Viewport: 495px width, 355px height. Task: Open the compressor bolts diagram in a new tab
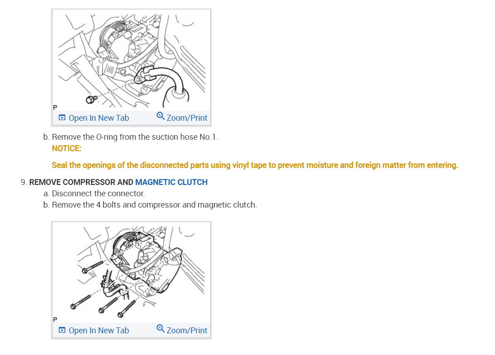point(99,331)
